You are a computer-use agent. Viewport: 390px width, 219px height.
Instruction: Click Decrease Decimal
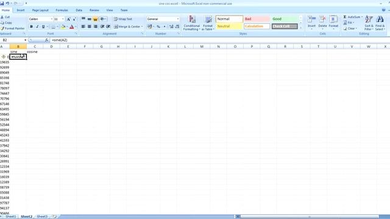click(177, 27)
